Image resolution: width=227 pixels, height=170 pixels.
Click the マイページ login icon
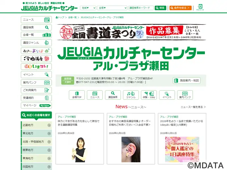tap(200, 7)
